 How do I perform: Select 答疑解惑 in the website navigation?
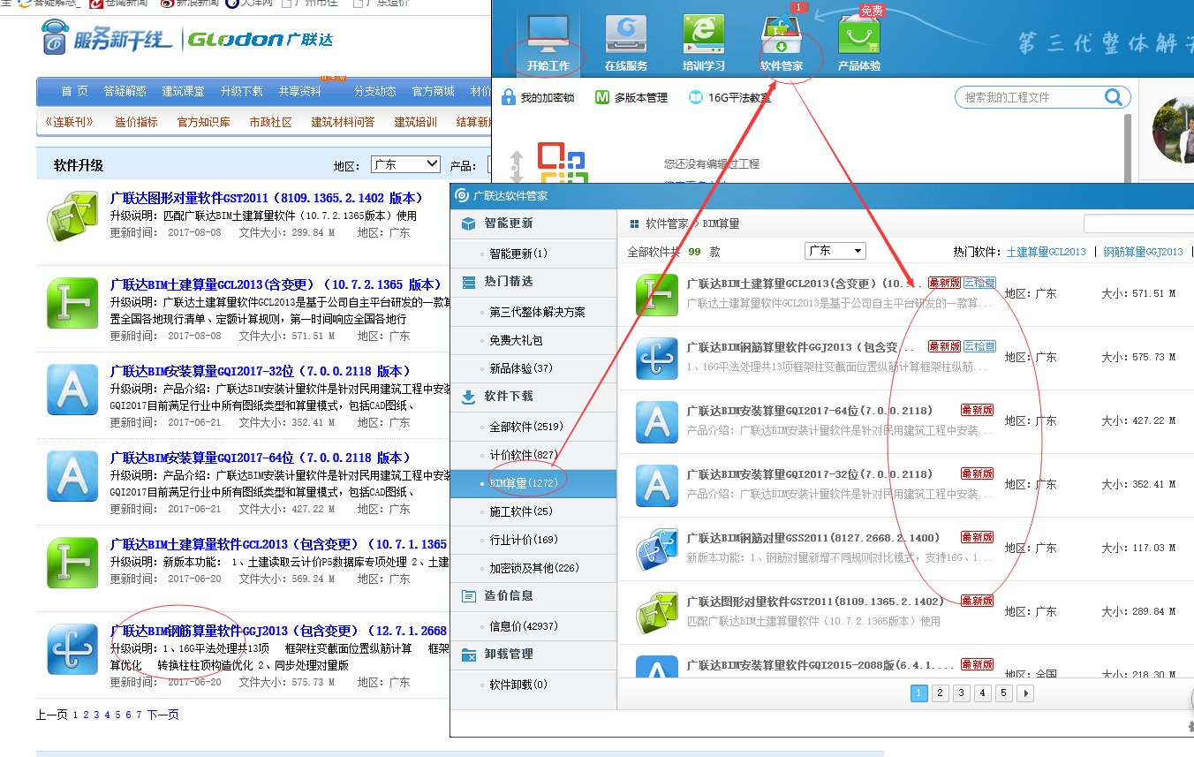click(125, 91)
